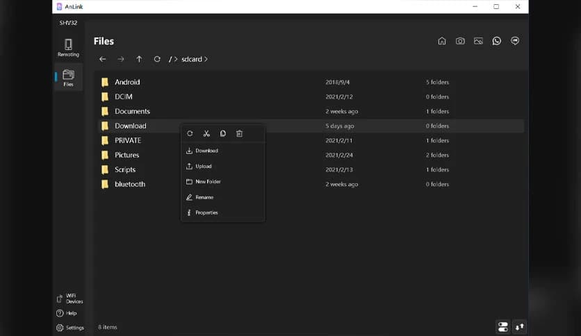Go to the home directory icon
This screenshot has width=581, height=336.
pyautogui.click(x=442, y=41)
